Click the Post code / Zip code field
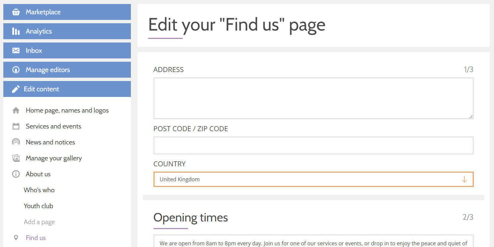 tap(313, 145)
